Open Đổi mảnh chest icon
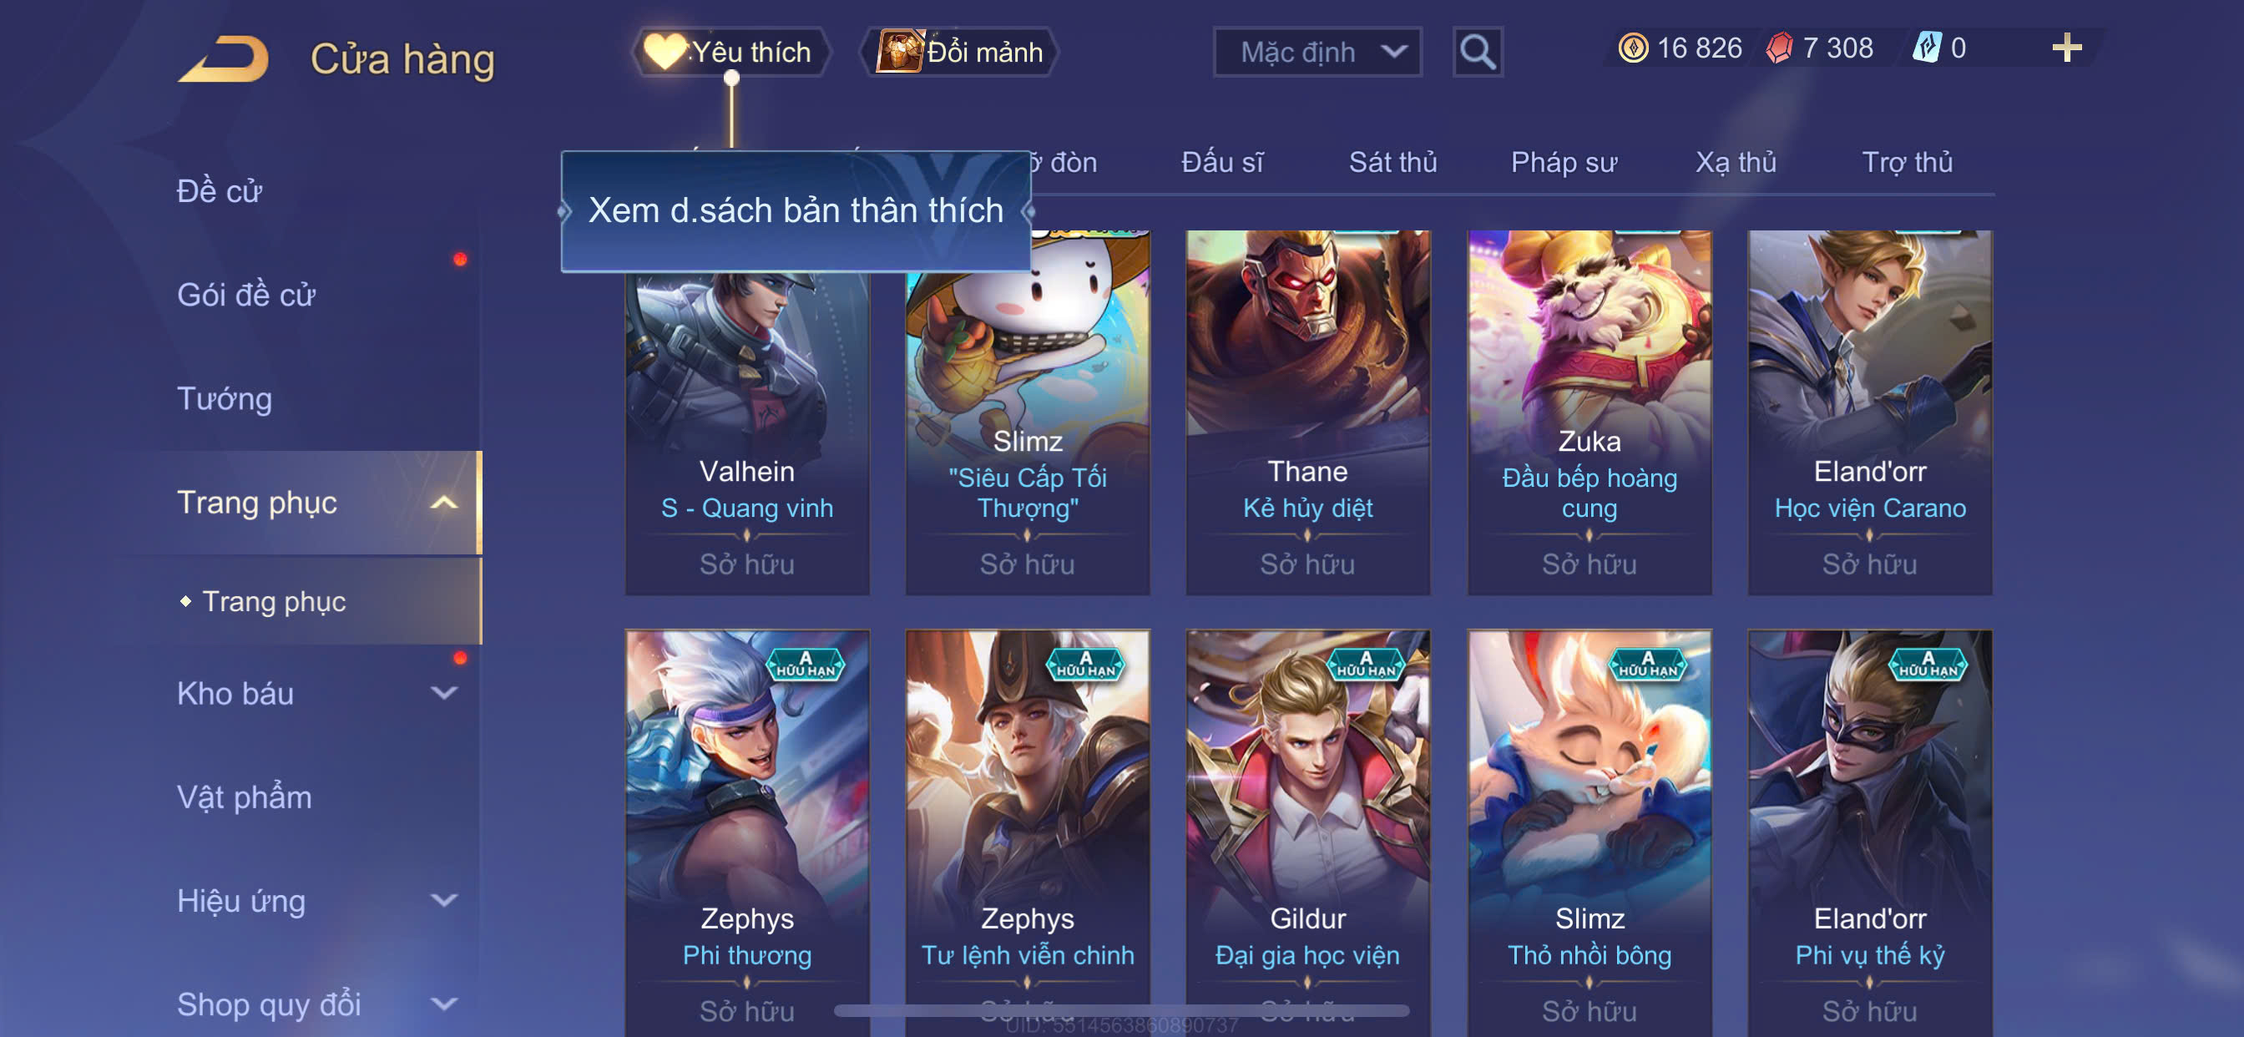2244x1037 pixels. coord(899,52)
